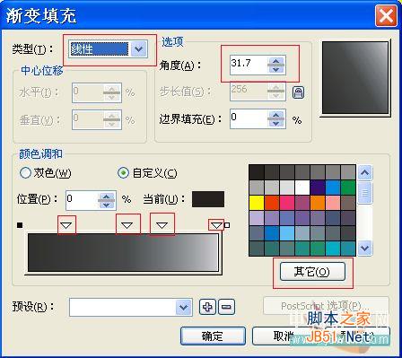This screenshot has width=402, height=358.
Task: Pick the bright blue swatch in the second row
Action: [x=333, y=188]
